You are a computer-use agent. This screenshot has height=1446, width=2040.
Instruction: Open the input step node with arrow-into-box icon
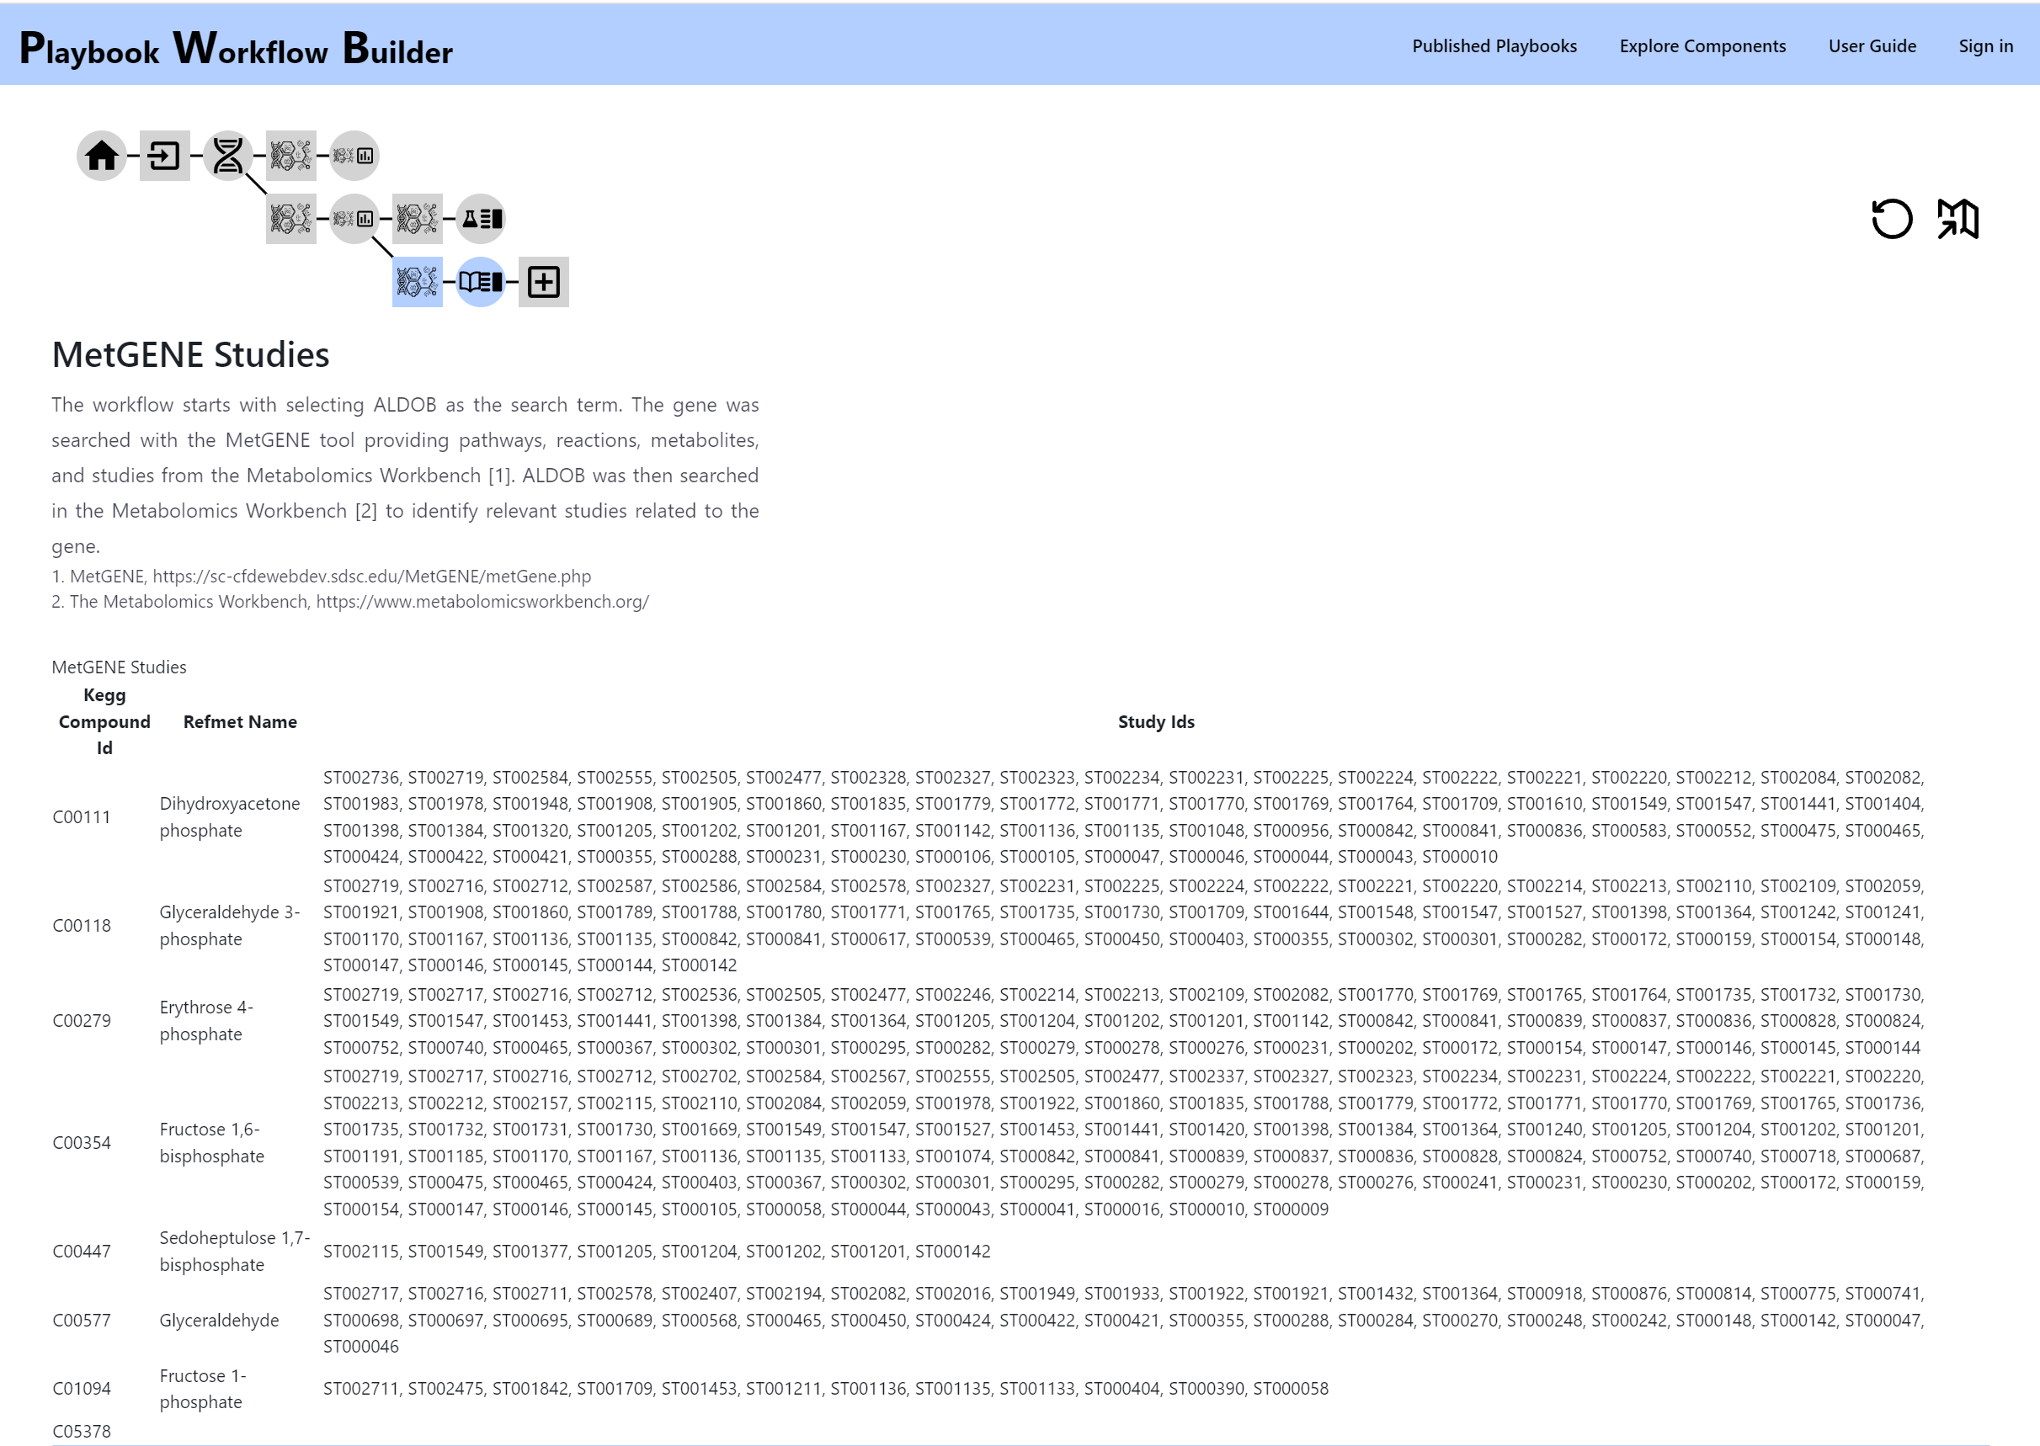(165, 156)
